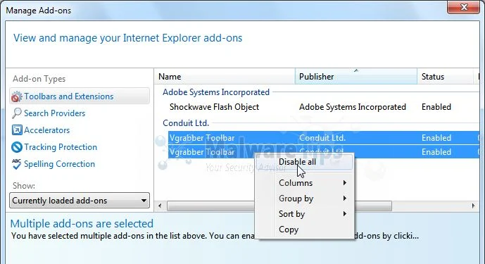Open the Sort by submenu
485x264 pixels.
click(305, 214)
